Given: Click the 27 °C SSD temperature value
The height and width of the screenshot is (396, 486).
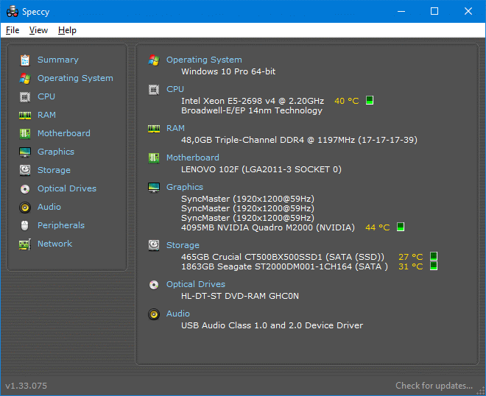Looking at the screenshot, I should [x=410, y=257].
